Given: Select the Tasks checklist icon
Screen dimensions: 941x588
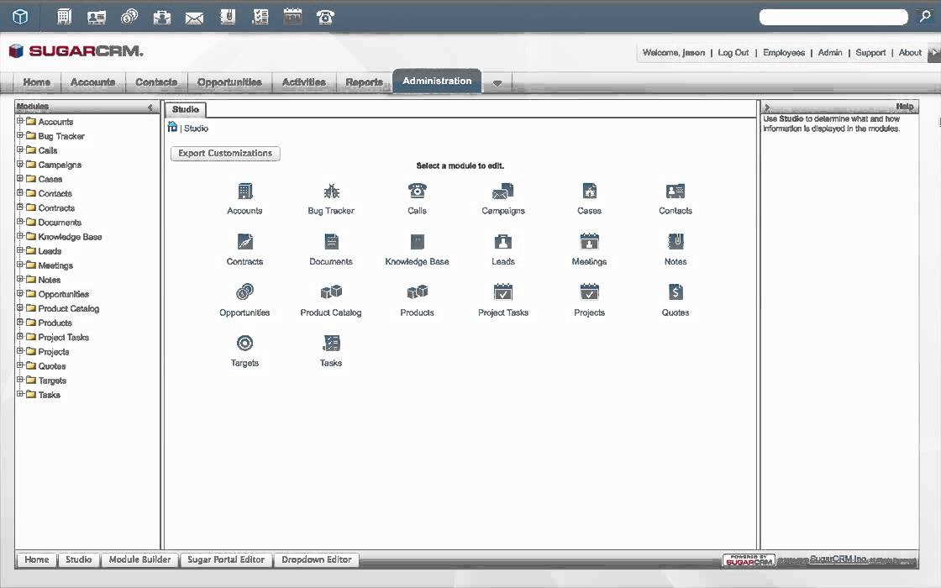Looking at the screenshot, I should click(x=331, y=344).
